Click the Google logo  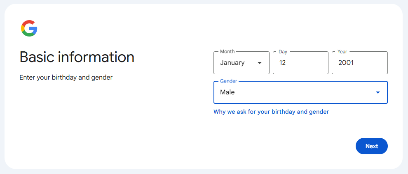click(x=29, y=28)
